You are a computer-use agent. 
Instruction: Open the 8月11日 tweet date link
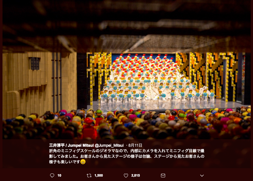tap(135, 145)
